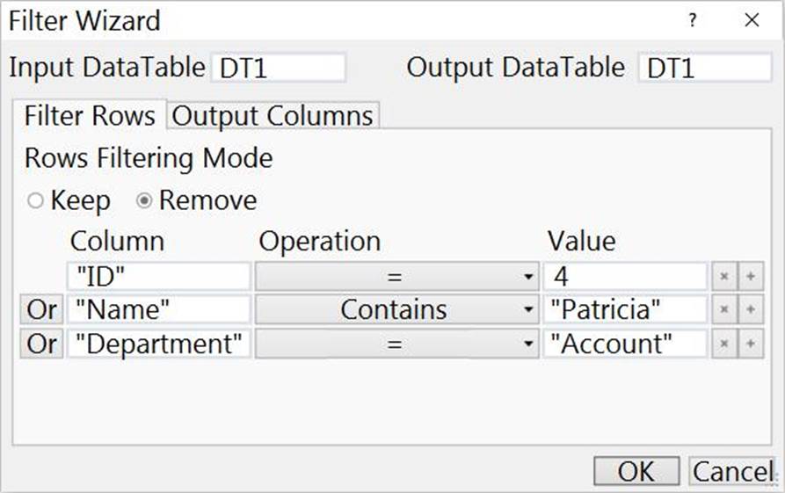Click the Input DataTable field
785x493 pixels.
point(279,69)
